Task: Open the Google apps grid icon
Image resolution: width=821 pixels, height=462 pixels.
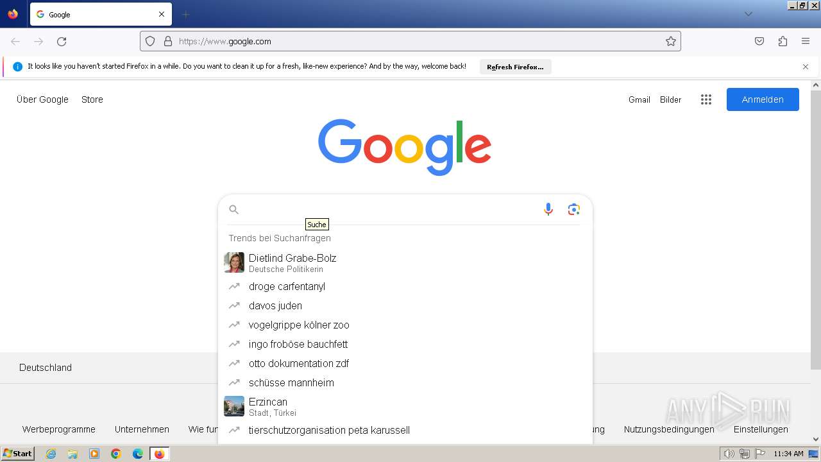Action: click(706, 99)
